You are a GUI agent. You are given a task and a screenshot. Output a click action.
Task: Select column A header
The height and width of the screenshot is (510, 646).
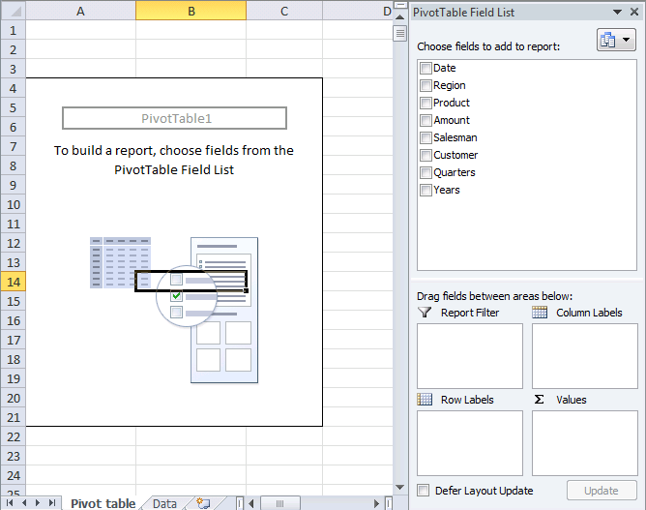pos(81,12)
